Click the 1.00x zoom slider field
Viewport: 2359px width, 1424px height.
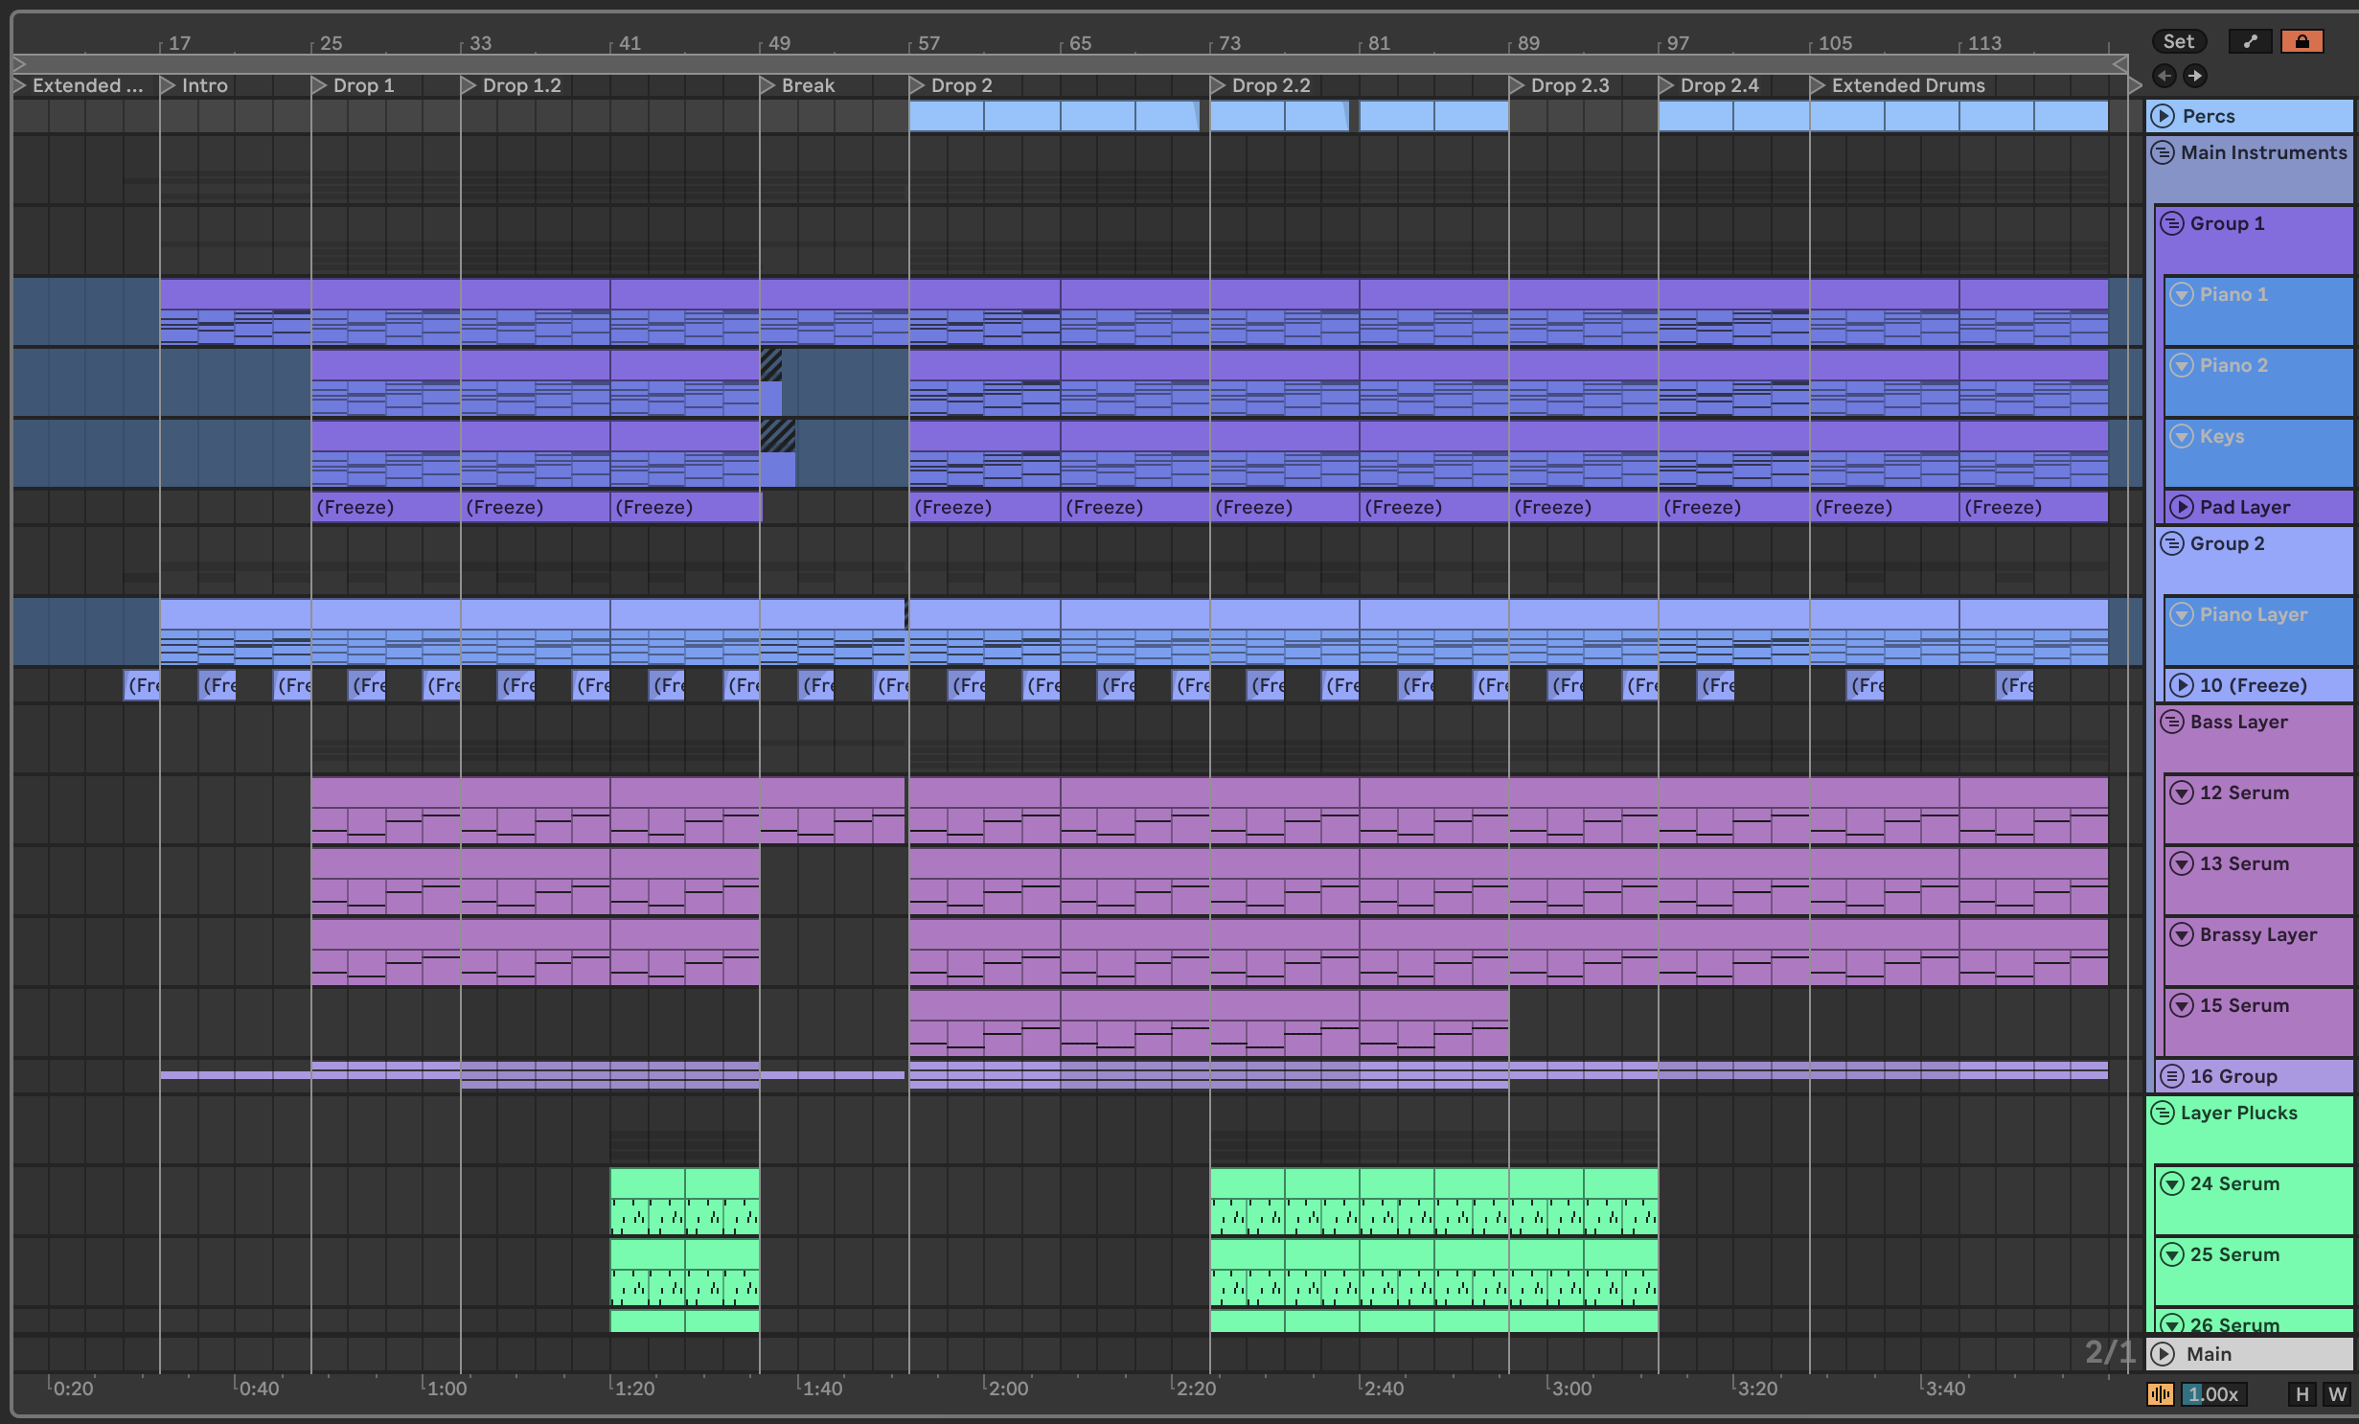2213,1394
